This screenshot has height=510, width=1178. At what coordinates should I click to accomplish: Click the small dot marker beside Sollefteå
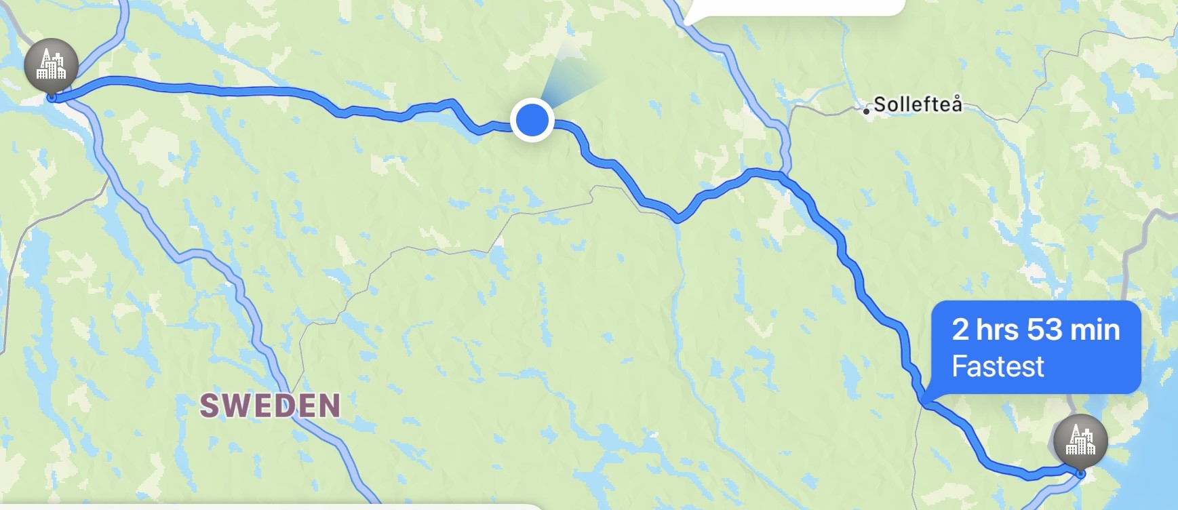click(x=866, y=111)
